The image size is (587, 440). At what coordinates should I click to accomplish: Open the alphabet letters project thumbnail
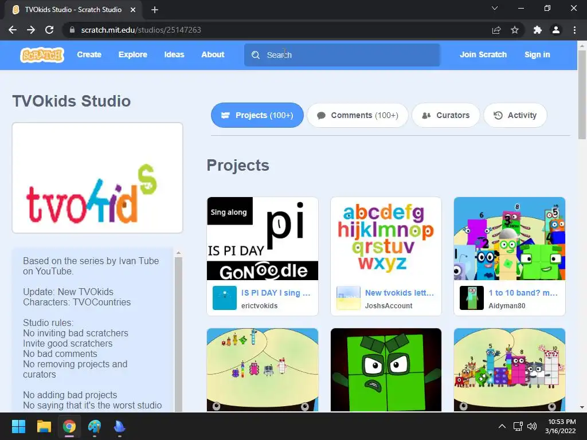pyautogui.click(x=386, y=239)
